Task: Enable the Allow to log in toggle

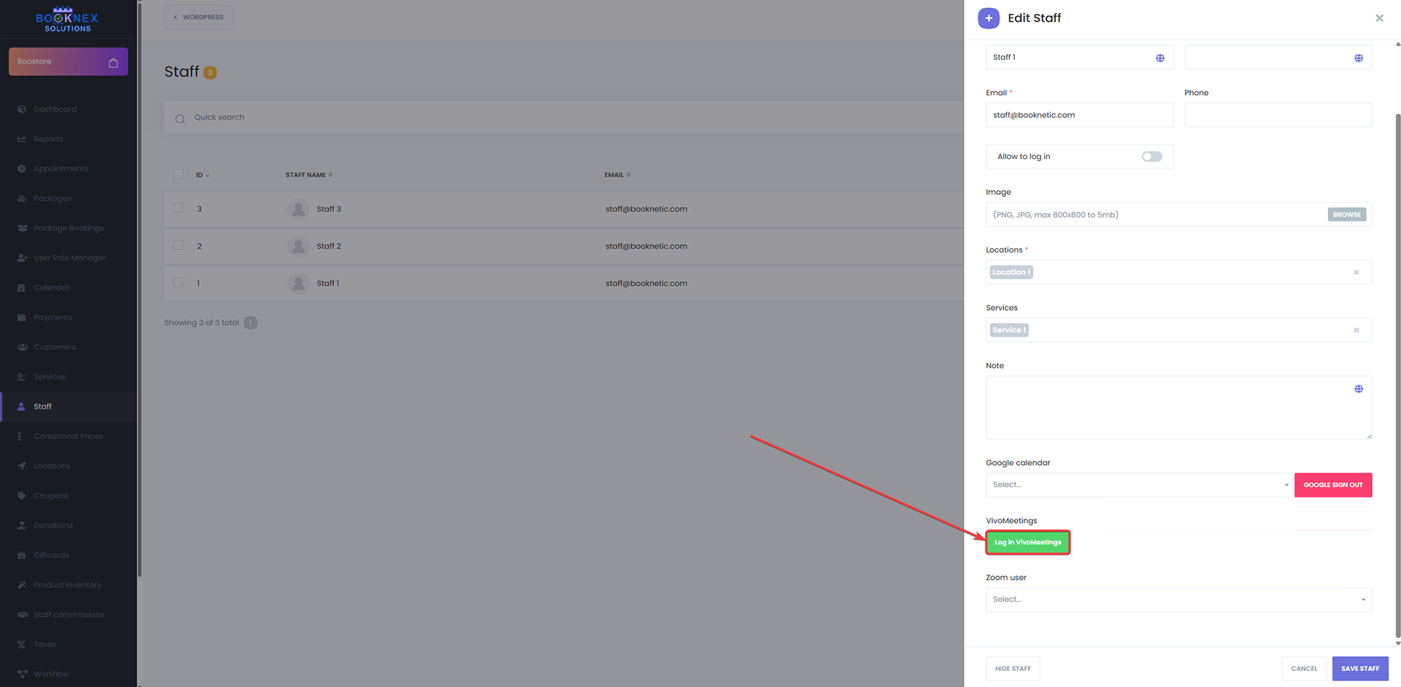Action: click(1151, 157)
